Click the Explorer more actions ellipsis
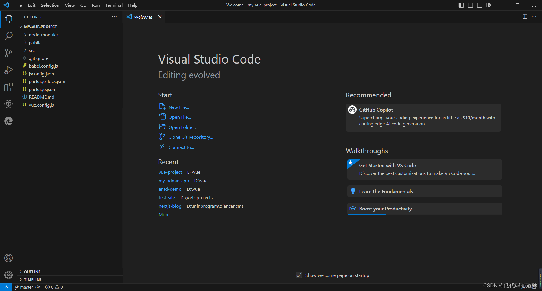The height and width of the screenshot is (291, 542). click(114, 17)
